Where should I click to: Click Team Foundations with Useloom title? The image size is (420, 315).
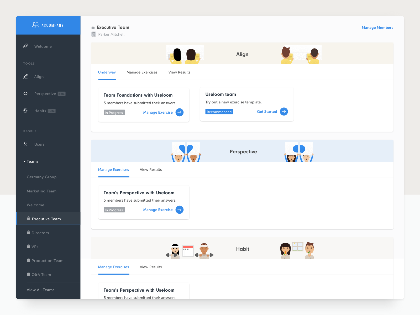coord(138,95)
